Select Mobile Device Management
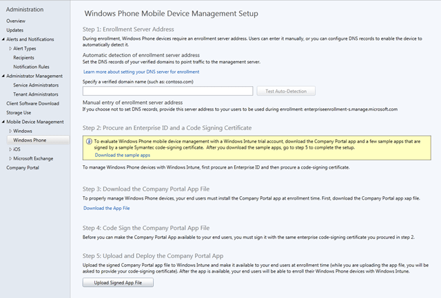 point(35,122)
